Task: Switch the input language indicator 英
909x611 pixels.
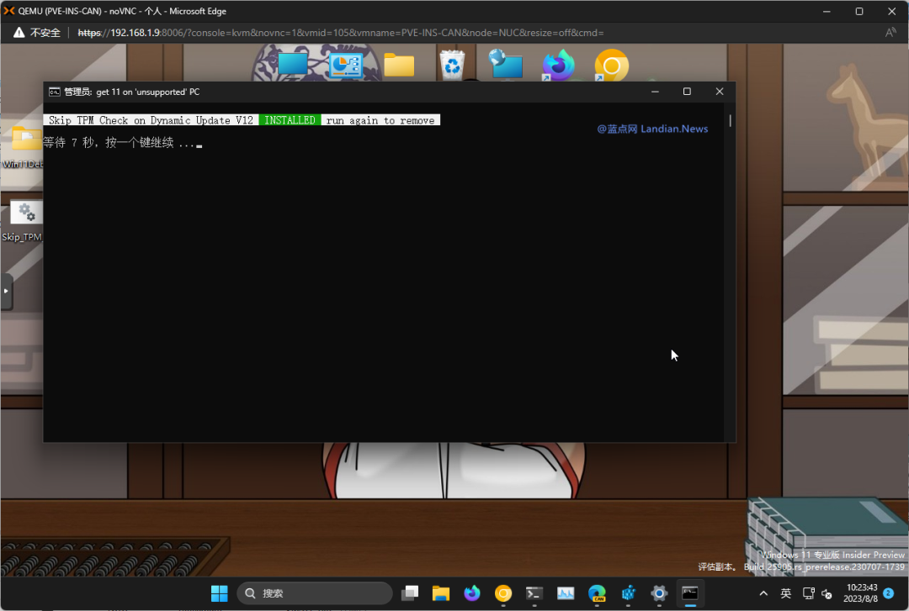Action: tap(785, 593)
